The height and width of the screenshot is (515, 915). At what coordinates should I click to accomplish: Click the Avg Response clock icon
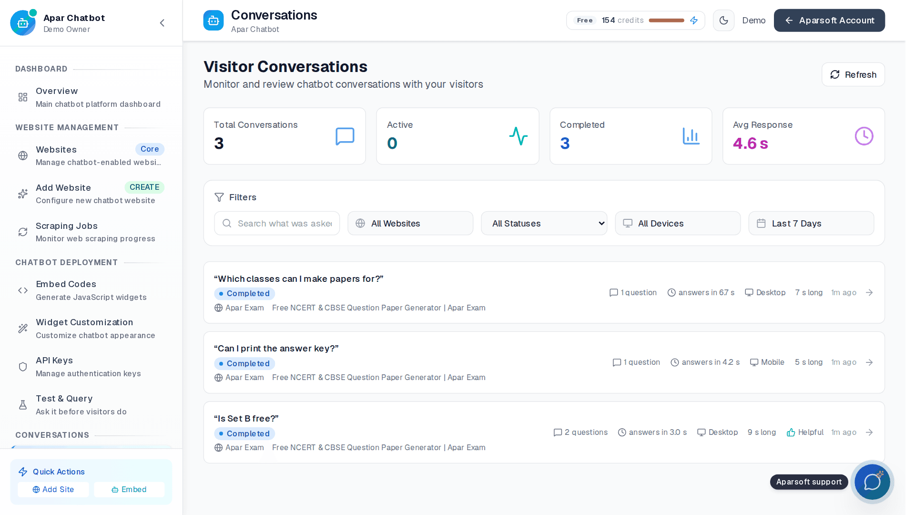864,136
